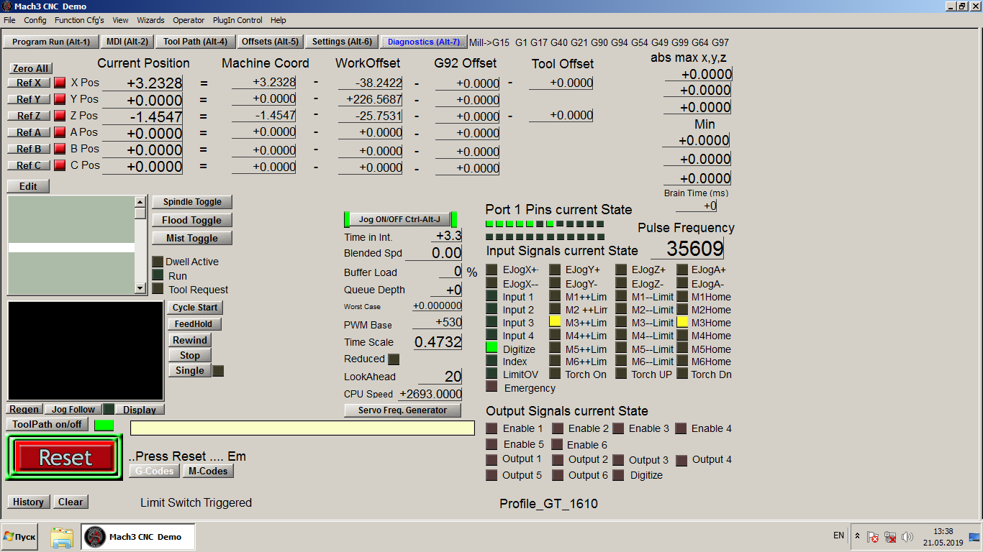
Task: Click the Enable 1 output LED
Action: pos(491,428)
